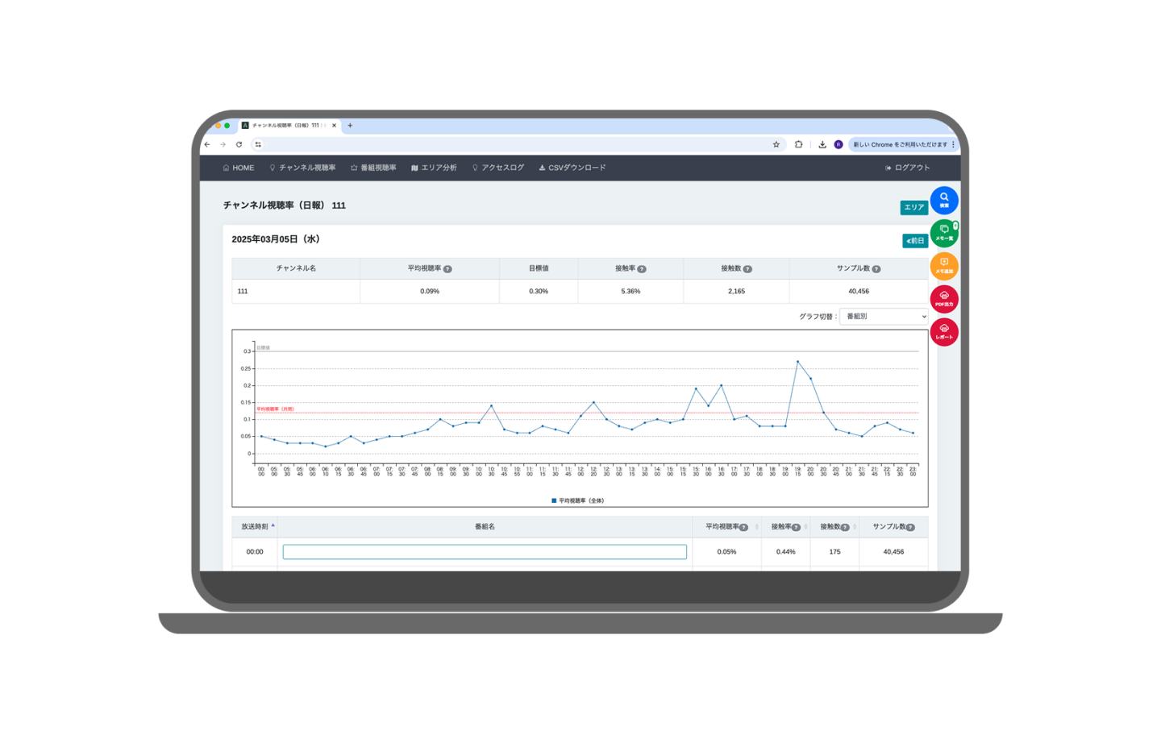Click the red レポート report button
This screenshot has width=1161, height=743.
943,332
